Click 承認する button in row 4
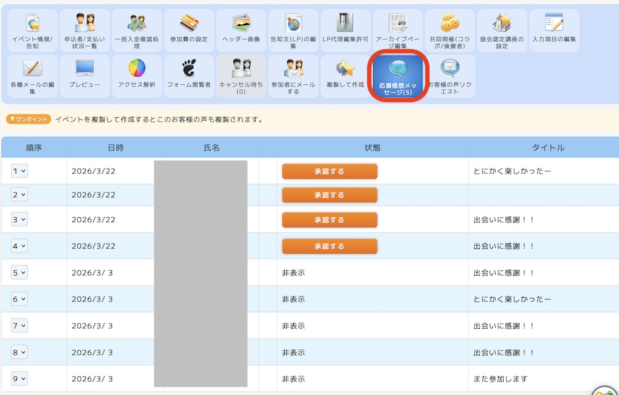The width and height of the screenshot is (619, 395). [330, 246]
